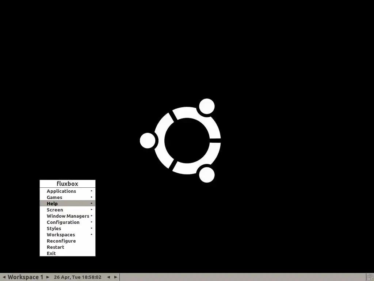This screenshot has width=374, height=281.
Task: Expand arrow next to Workspaces
Action: [x=92, y=235]
